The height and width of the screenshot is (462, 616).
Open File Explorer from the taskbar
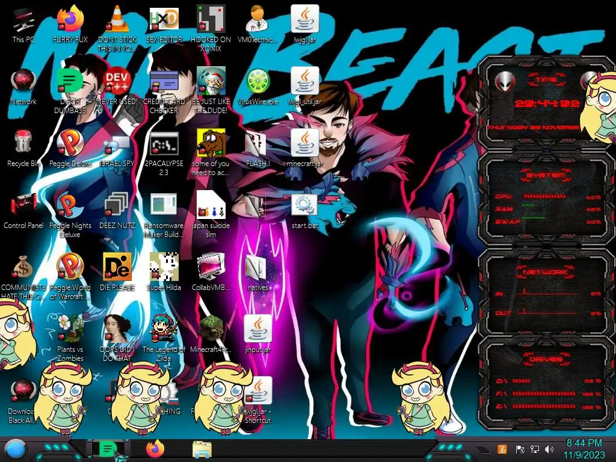202,450
